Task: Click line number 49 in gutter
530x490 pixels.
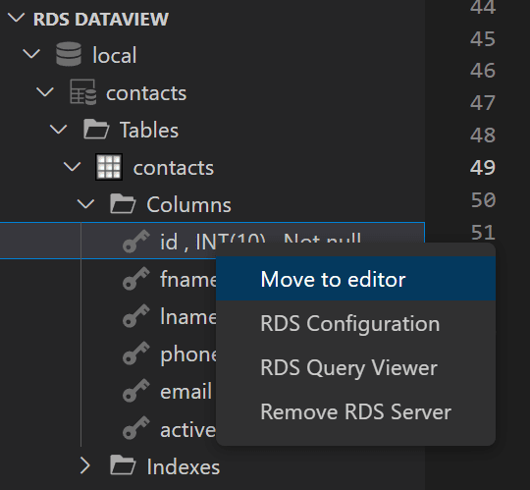Action: coord(482,167)
